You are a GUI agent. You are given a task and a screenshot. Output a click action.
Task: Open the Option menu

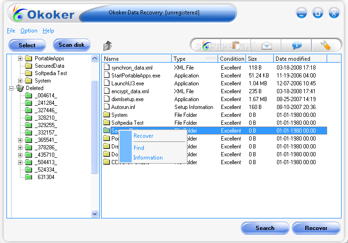click(x=29, y=31)
